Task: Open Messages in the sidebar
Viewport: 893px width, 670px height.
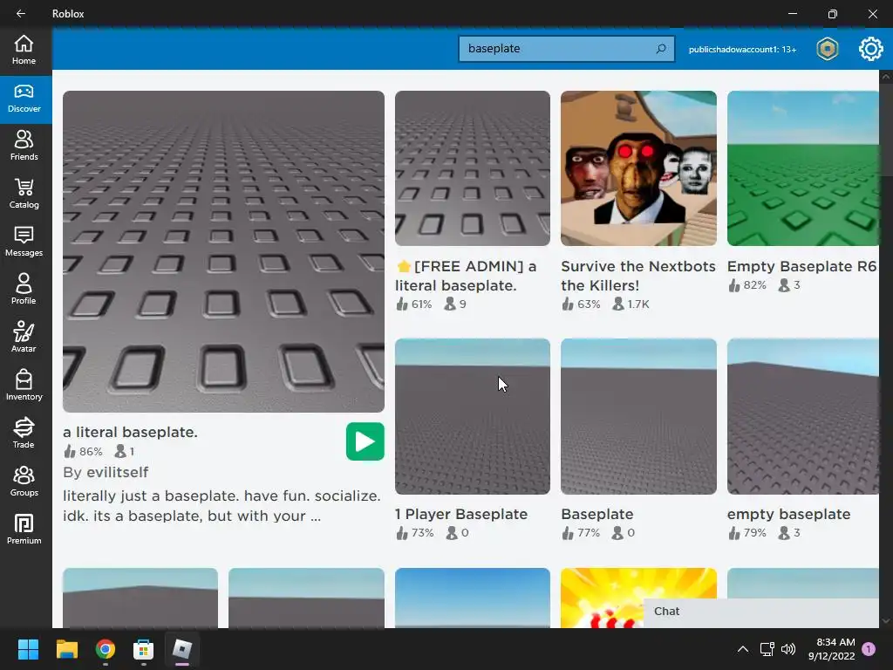Action: [24, 242]
